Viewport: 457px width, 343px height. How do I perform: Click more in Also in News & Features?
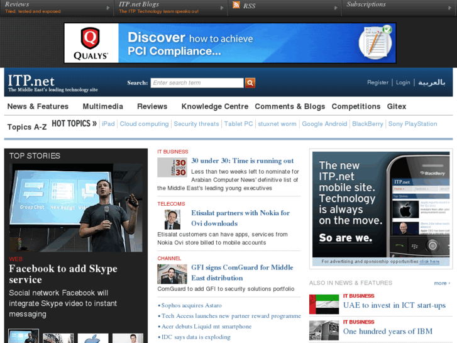coord(442,283)
